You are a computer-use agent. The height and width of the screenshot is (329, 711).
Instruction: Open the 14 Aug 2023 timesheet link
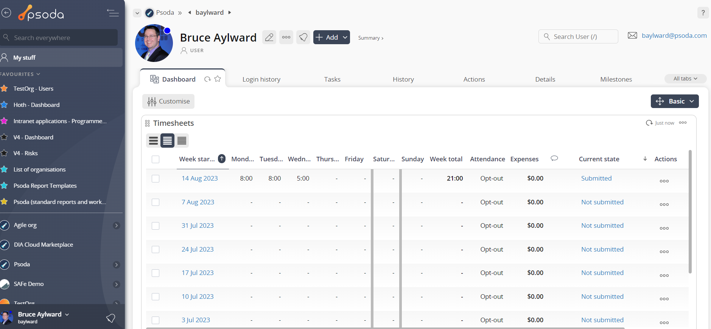point(200,178)
